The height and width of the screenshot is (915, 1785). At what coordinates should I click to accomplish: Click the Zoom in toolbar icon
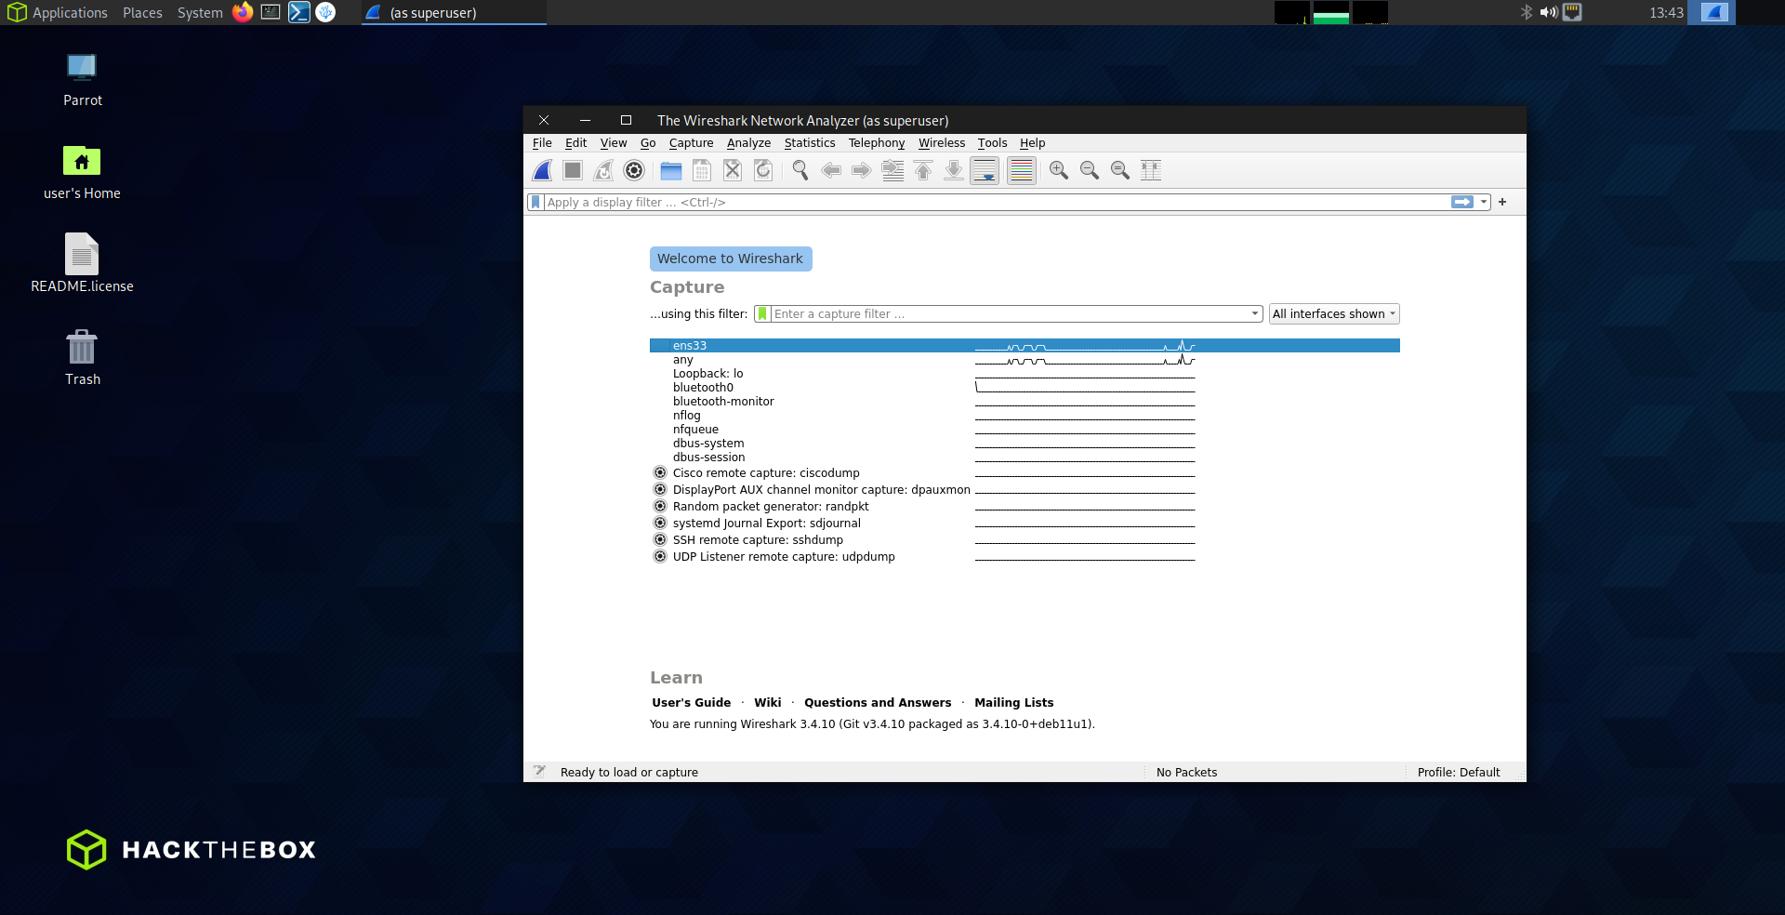[1059, 170]
